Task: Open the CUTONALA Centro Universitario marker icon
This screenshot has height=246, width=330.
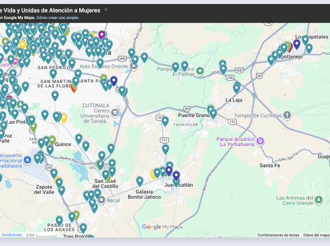Action: pyautogui.click(x=115, y=113)
